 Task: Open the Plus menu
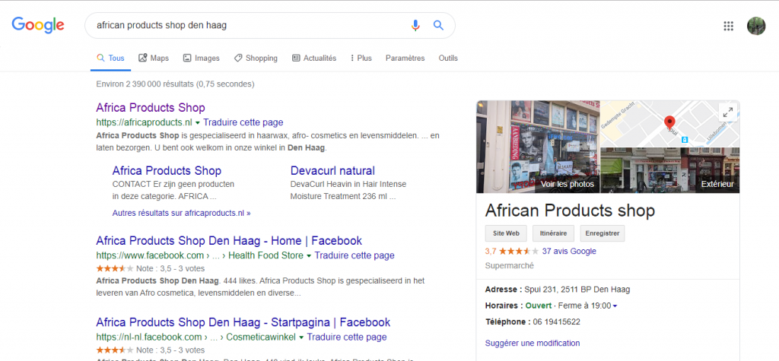point(361,58)
